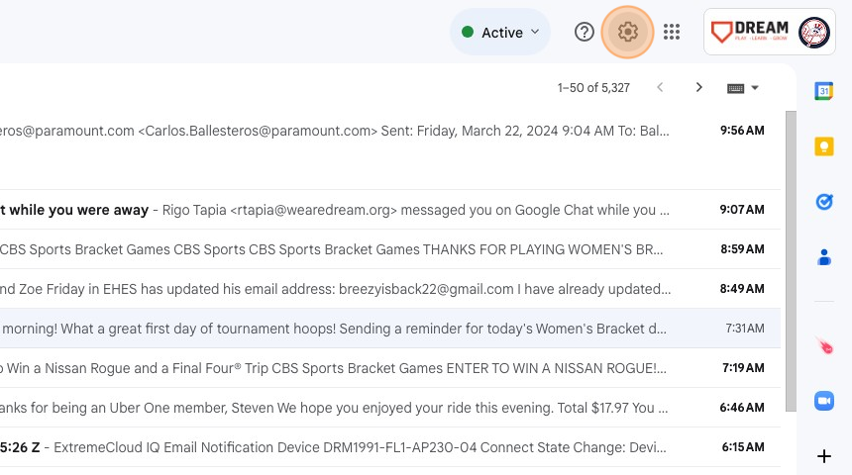Open the Uber One email from 6:46 AM
This screenshot has height=475, width=852.
tap(390, 408)
